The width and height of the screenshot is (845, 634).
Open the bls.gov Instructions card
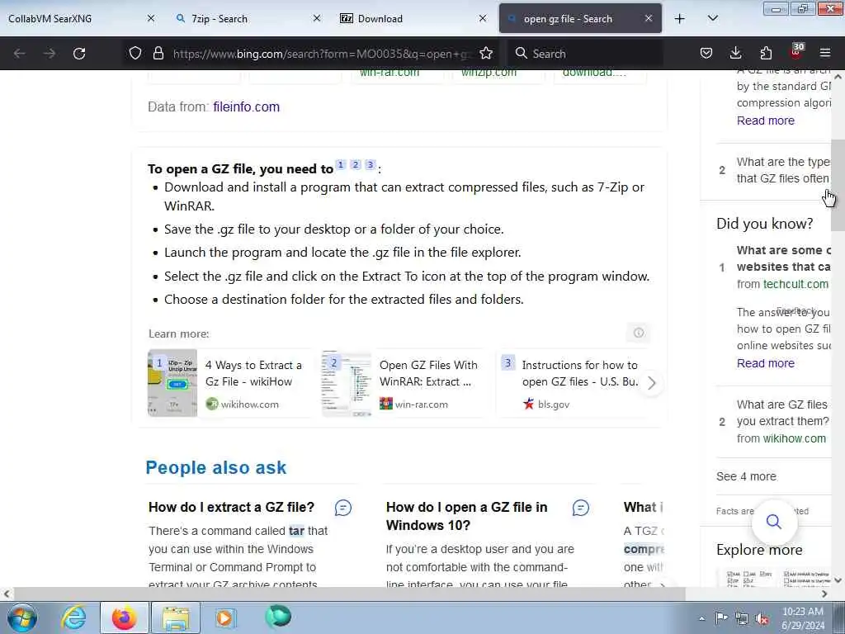click(x=573, y=383)
